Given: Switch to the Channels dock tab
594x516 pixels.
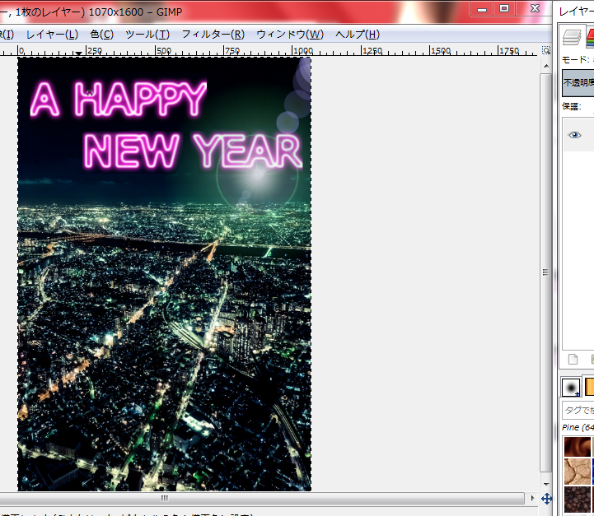Looking at the screenshot, I should (590, 37).
